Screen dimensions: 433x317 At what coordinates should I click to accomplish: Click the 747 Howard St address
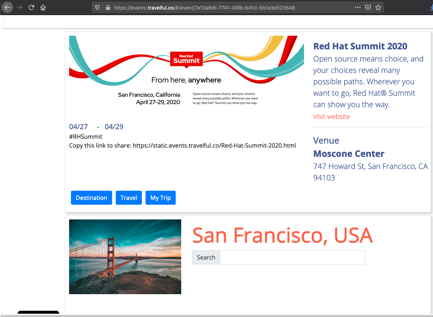tap(371, 172)
